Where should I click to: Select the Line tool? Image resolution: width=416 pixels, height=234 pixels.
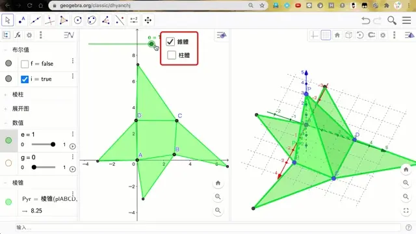coord(36,20)
